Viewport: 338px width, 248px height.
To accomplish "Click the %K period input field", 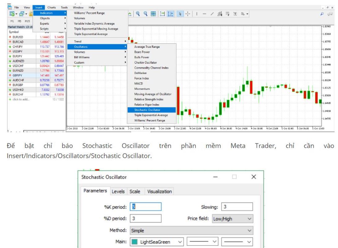I will click(x=146, y=207).
